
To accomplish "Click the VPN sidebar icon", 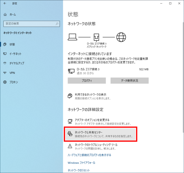I will tap(5, 73).
